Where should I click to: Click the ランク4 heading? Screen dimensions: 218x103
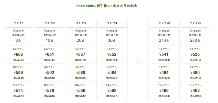tap(112, 23)
